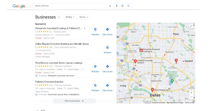The image size is (223, 111).
Task: Open Dallas Elegant Concrete Staining listing
Action: (x=62, y=44)
